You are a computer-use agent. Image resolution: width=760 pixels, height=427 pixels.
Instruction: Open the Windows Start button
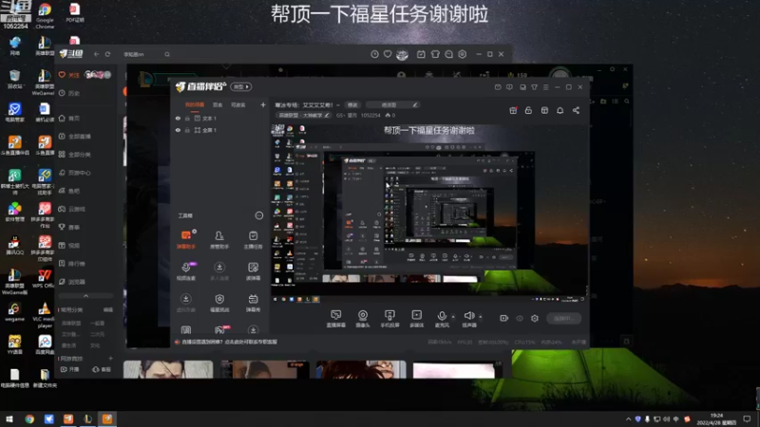pyautogui.click(x=9, y=419)
